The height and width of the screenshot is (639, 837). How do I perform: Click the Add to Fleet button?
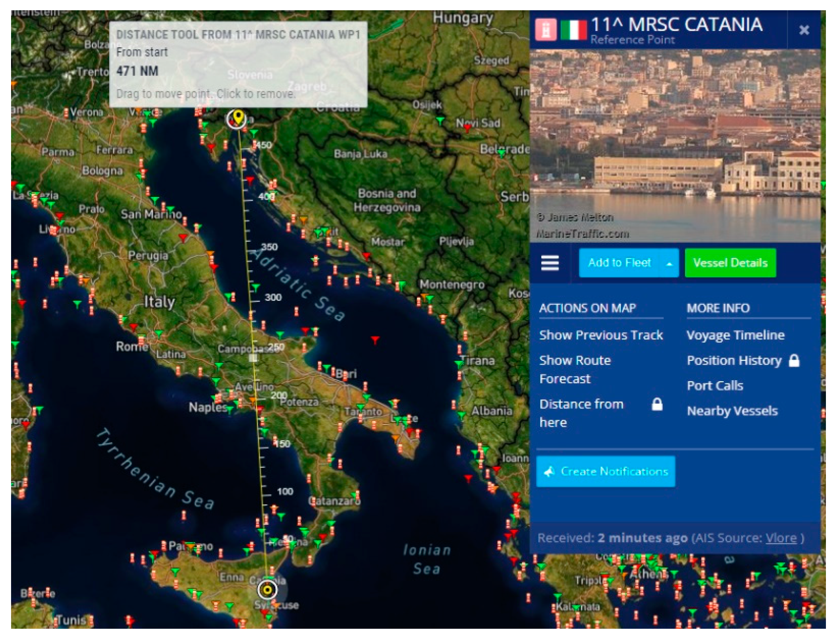[619, 263]
